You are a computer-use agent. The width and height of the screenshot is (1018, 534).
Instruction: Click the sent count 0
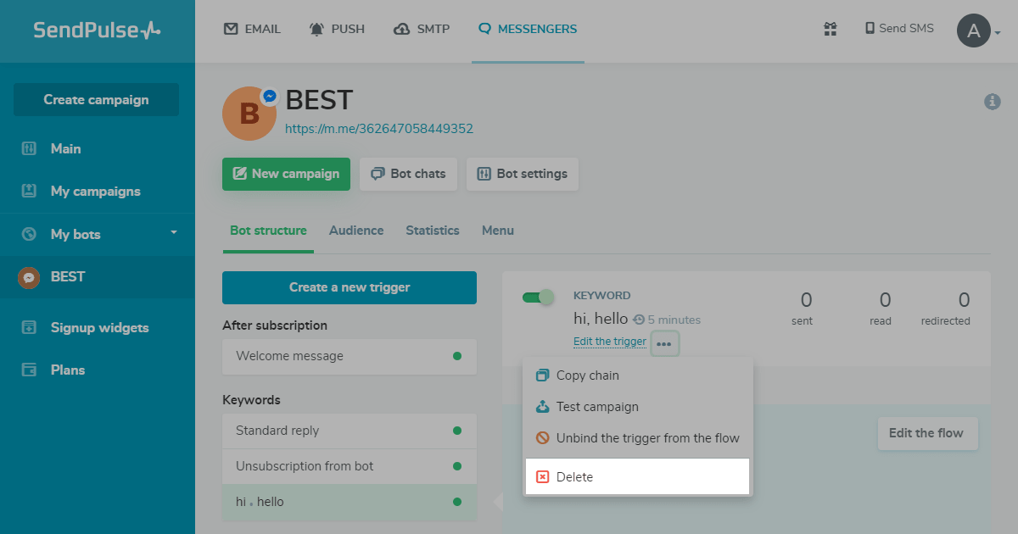[806, 300]
